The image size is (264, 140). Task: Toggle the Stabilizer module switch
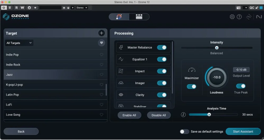tap(162, 106)
